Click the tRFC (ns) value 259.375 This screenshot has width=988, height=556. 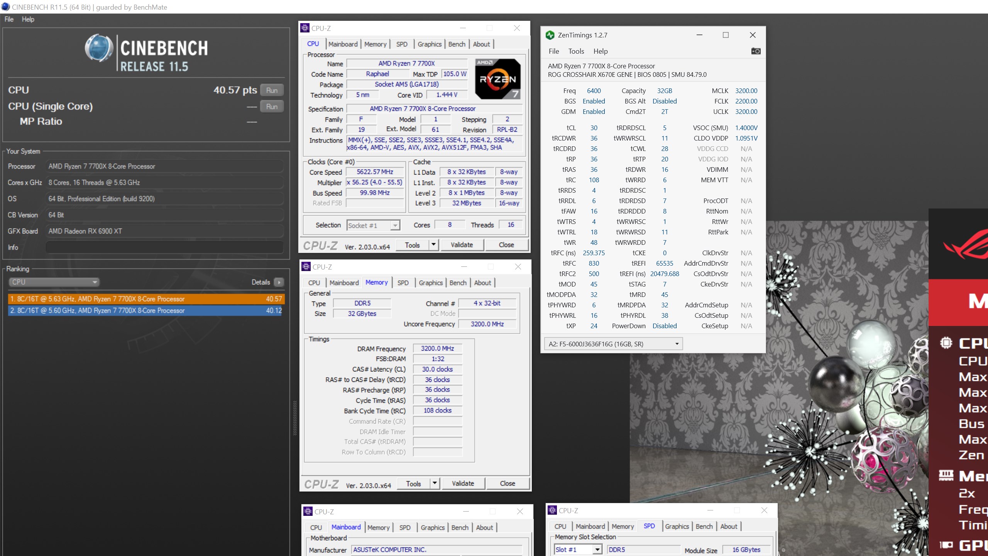[x=594, y=253]
